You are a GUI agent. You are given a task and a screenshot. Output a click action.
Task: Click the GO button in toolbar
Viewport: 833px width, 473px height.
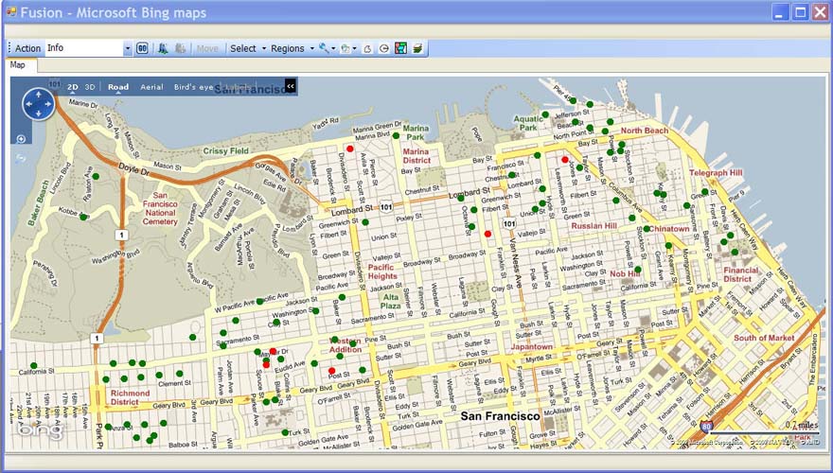tap(142, 48)
